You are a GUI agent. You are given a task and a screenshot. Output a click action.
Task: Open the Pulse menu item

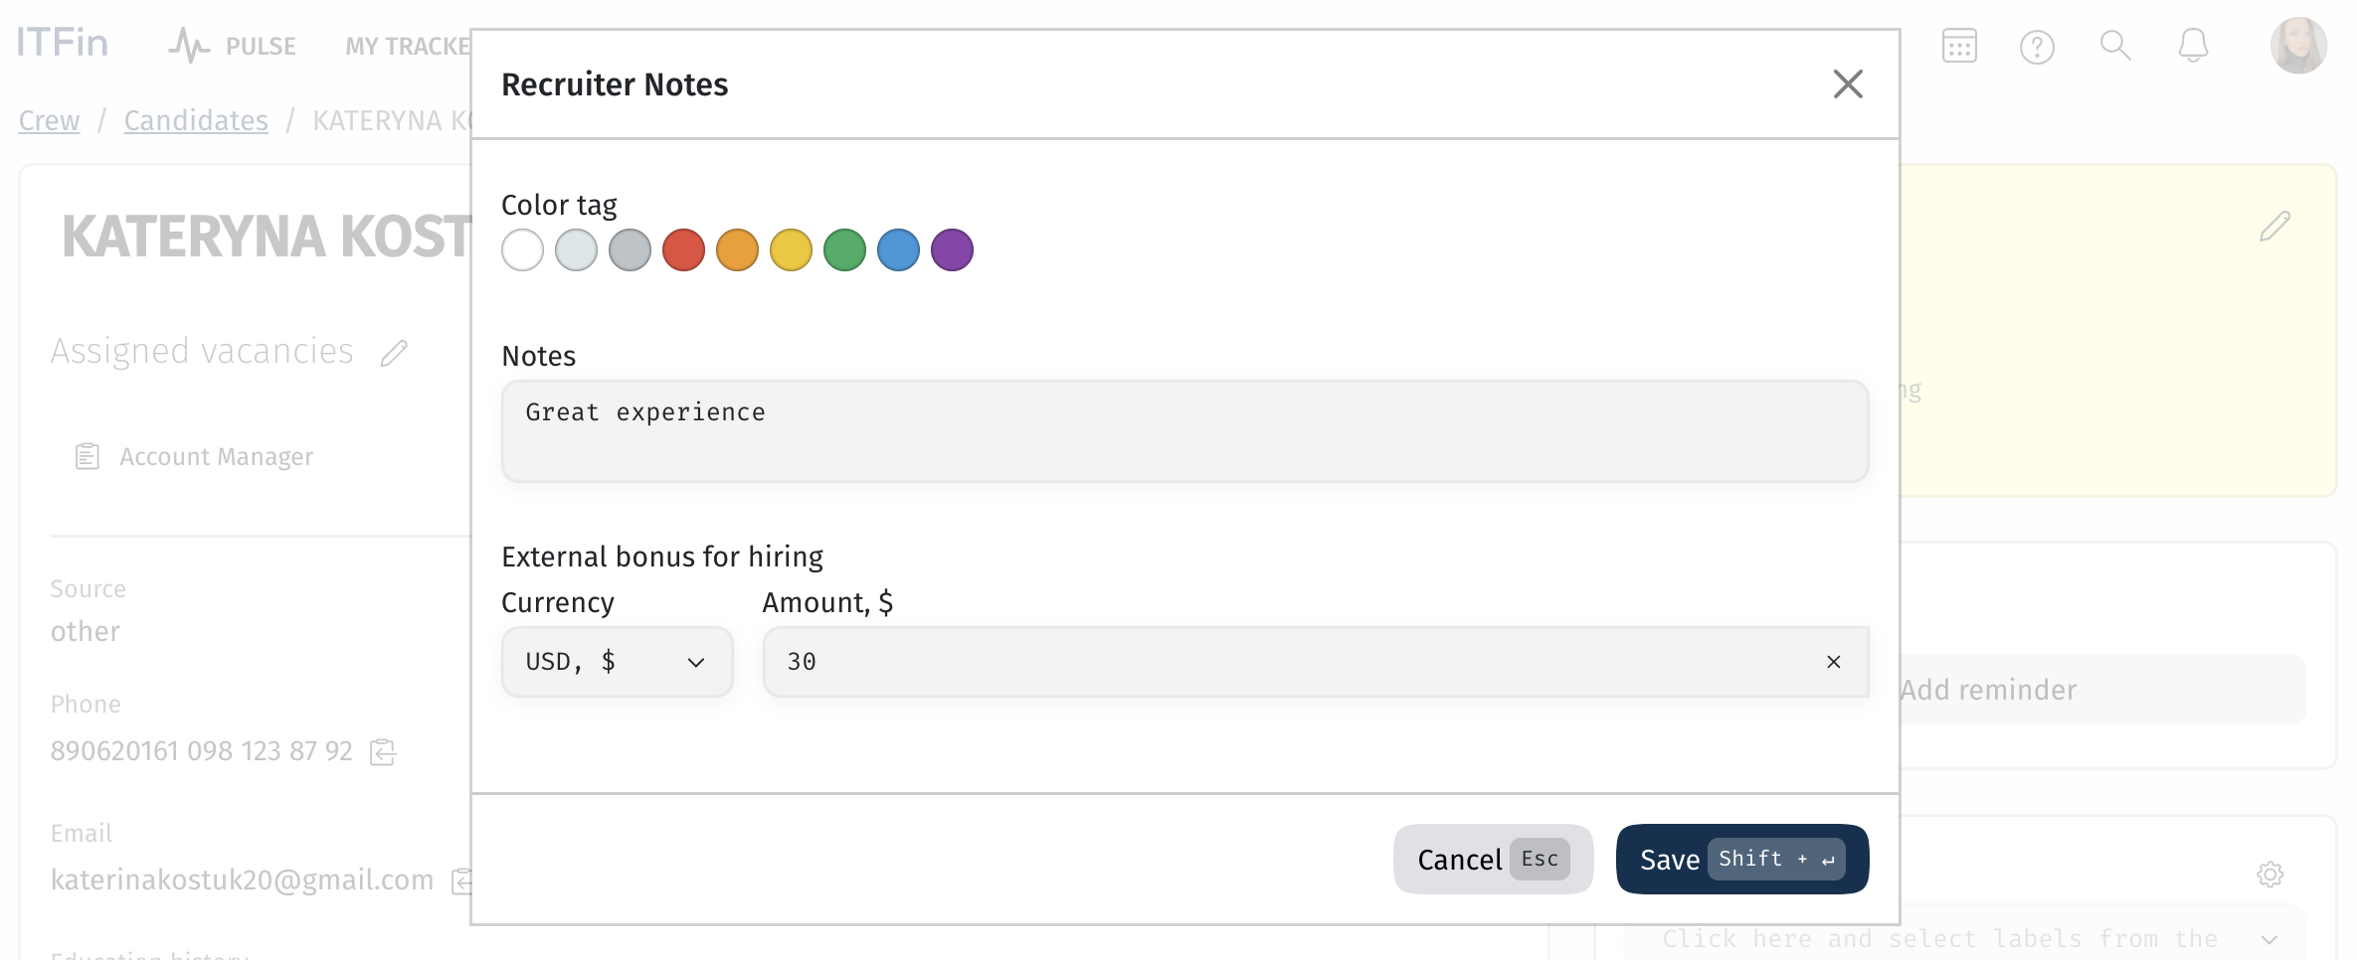click(233, 46)
